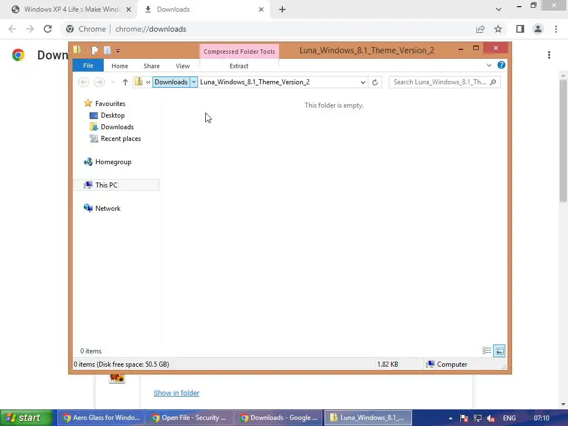568x426 pixels.
Task: Click the 07:10 taskbar clock
Action: [x=541, y=418]
